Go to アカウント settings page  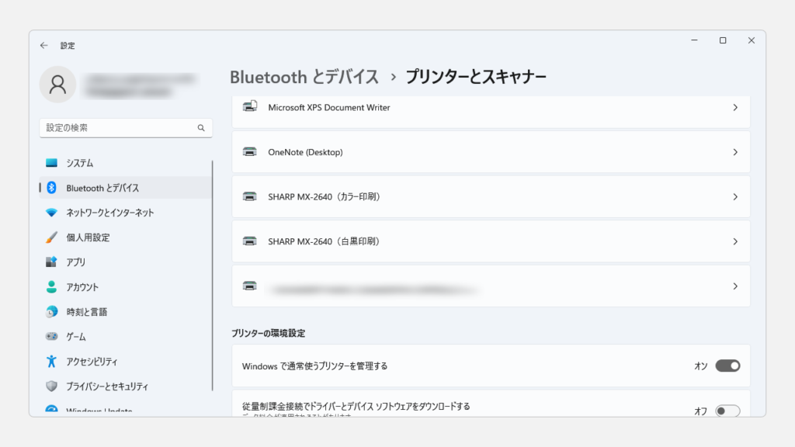click(82, 287)
